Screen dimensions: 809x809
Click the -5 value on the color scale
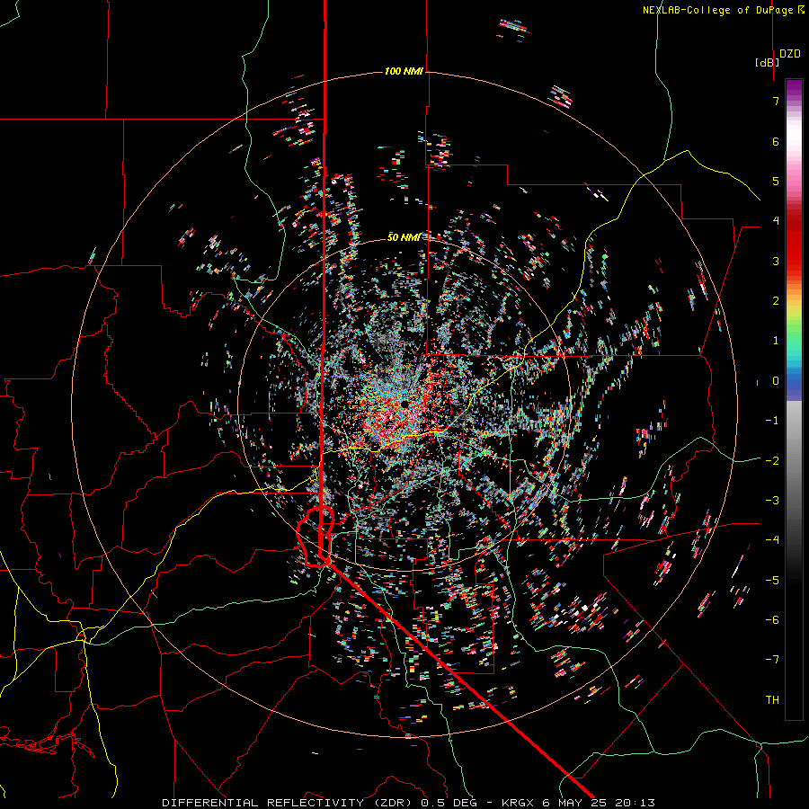coord(772,581)
